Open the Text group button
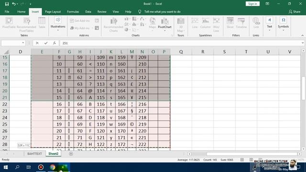The width and height of the screenshot is (306, 172). (x=269, y=24)
